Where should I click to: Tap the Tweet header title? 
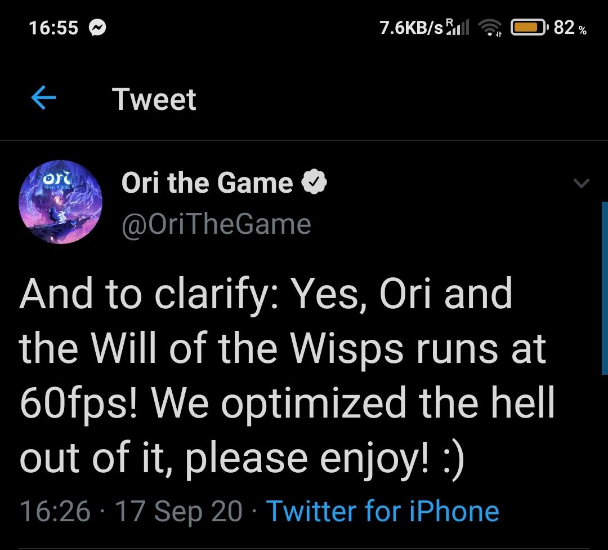click(x=154, y=99)
